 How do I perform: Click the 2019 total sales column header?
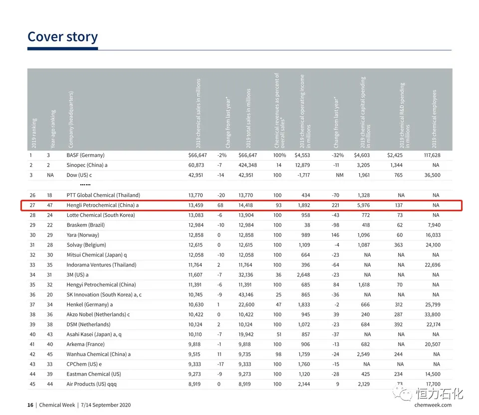pos(248,118)
